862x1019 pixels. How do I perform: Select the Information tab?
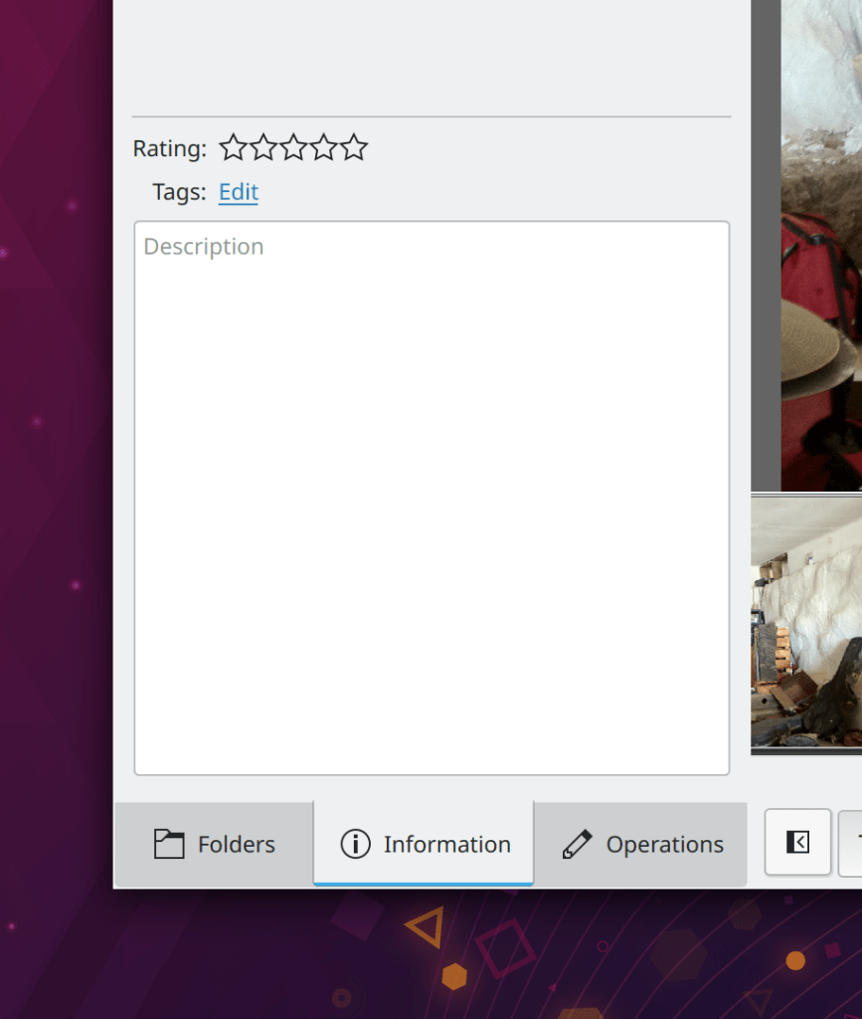pos(424,844)
